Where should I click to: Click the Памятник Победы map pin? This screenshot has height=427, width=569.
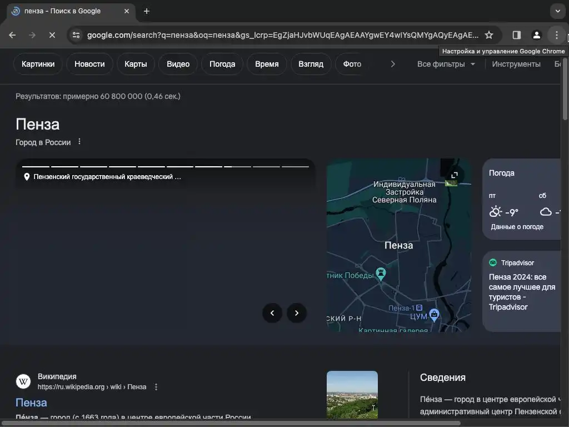tap(381, 274)
